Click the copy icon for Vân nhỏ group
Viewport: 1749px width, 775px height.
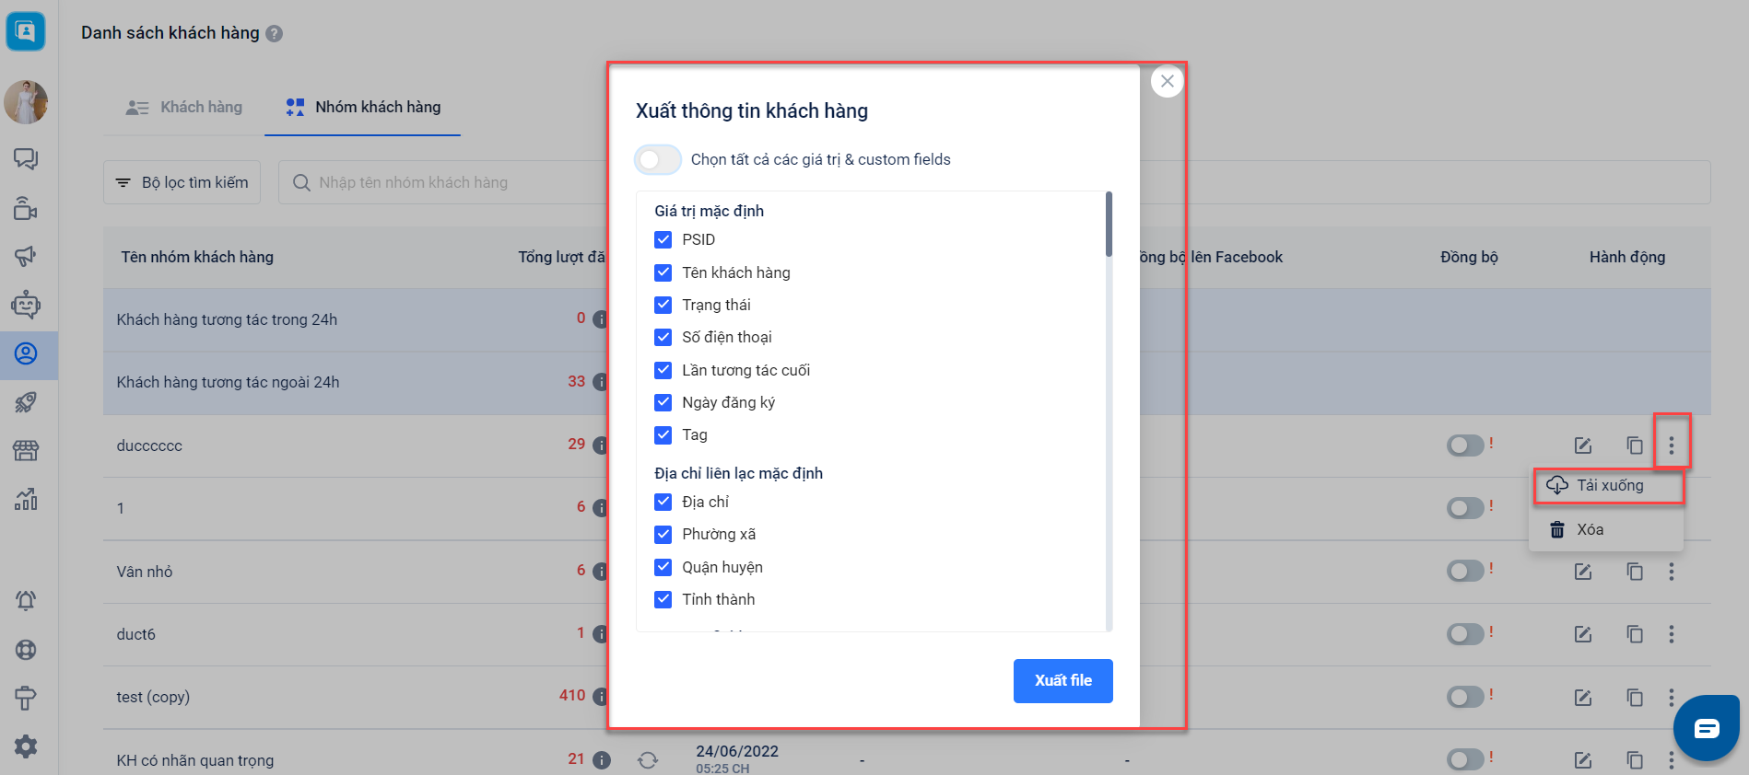click(1635, 572)
